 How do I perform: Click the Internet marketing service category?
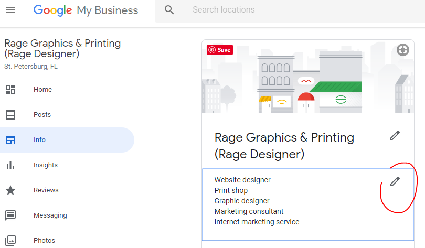click(257, 222)
